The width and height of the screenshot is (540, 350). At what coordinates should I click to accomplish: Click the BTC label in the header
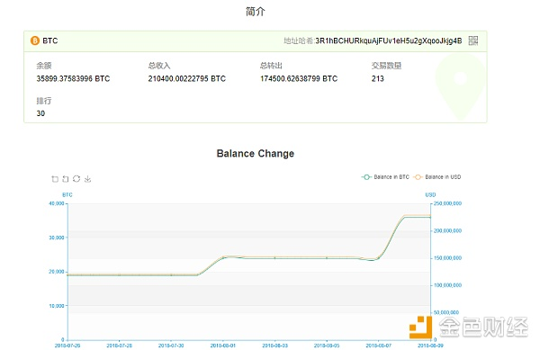point(49,41)
